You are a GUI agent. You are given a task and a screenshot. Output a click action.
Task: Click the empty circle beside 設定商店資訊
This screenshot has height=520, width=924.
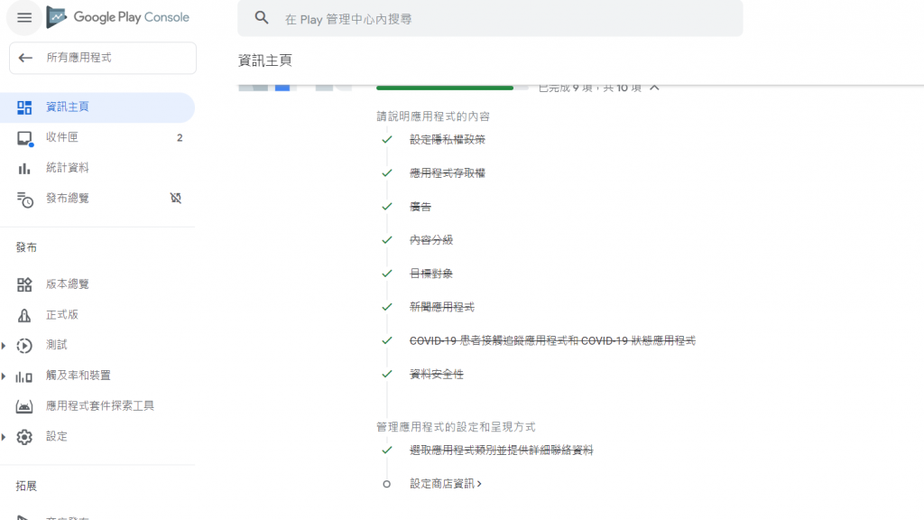386,484
